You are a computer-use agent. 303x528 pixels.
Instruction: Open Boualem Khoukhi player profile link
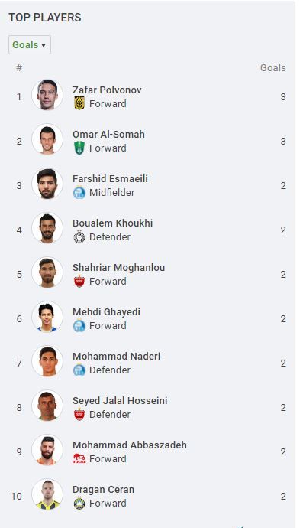coord(112,223)
